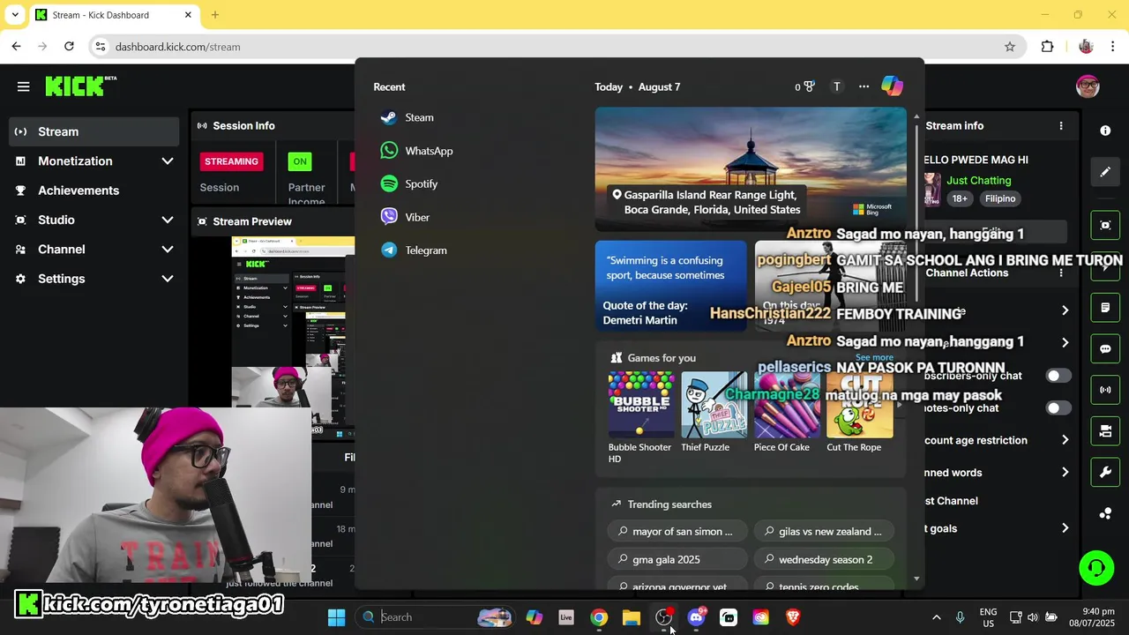
Task: Click the pencil edit icon in right sidebar
Action: coord(1105,172)
